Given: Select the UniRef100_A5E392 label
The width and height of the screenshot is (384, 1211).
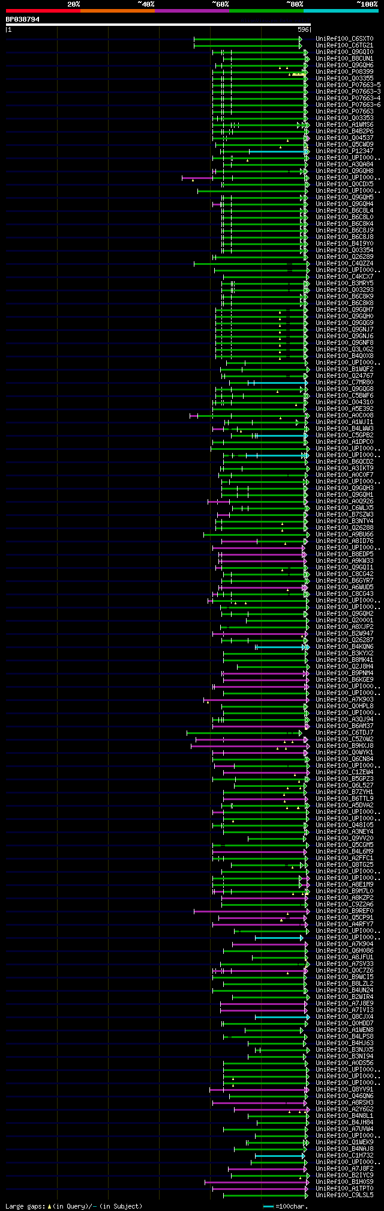Looking at the screenshot, I should (x=344, y=409).
